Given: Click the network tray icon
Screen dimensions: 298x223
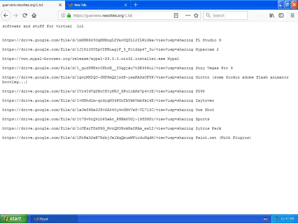Looking at the screenshot, I should 276,219.
